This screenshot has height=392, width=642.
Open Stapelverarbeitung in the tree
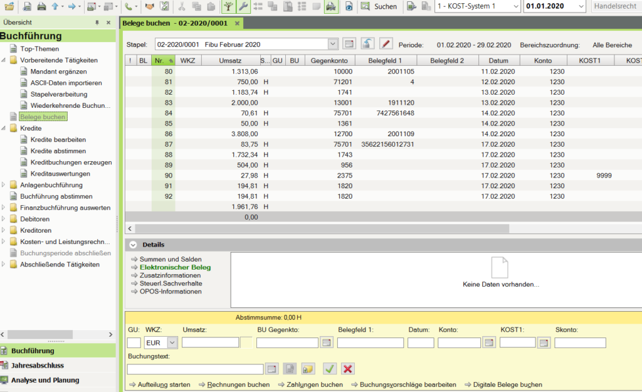pyautogui.click(x=58, y=94)
